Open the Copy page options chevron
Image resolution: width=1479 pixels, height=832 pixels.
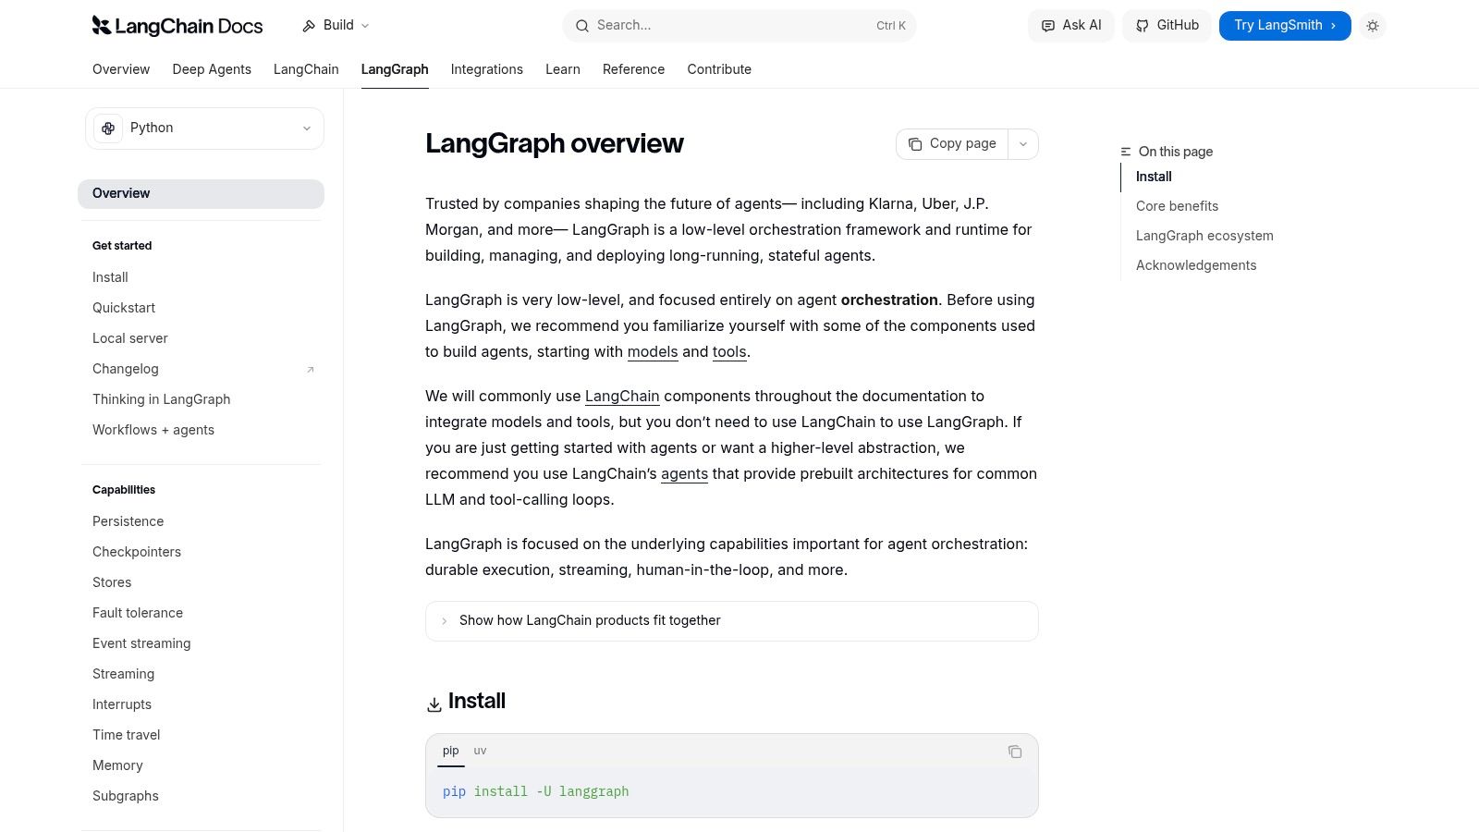[1023, 144]
